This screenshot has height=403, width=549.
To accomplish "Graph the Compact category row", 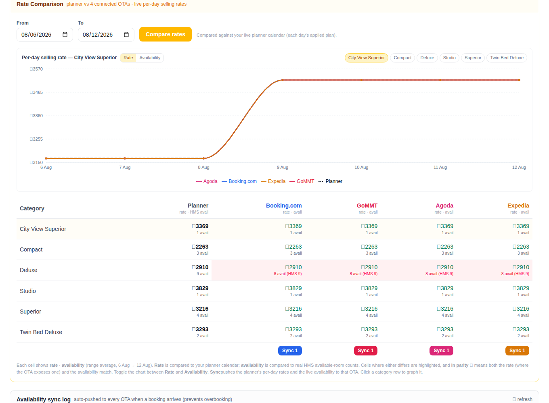I will coord(274,249).
